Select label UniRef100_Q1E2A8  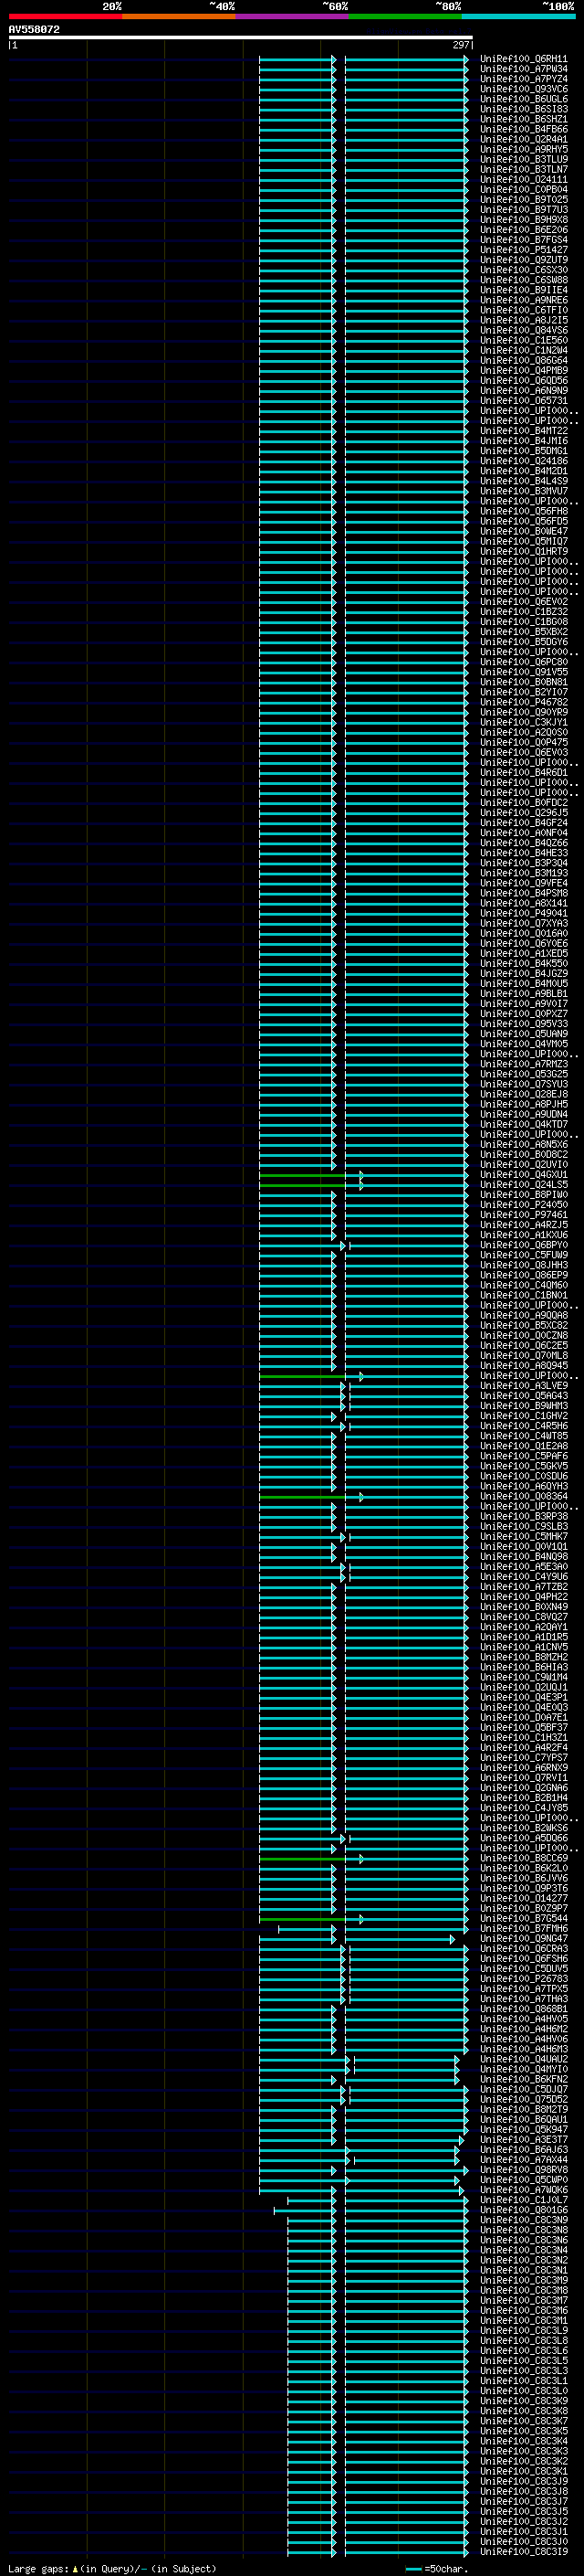[524, 1446]
